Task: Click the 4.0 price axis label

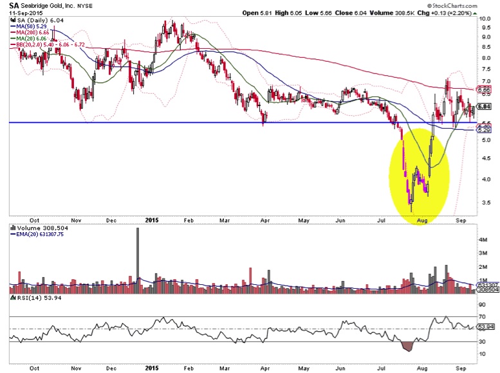Action: click(x=486, y=179)
